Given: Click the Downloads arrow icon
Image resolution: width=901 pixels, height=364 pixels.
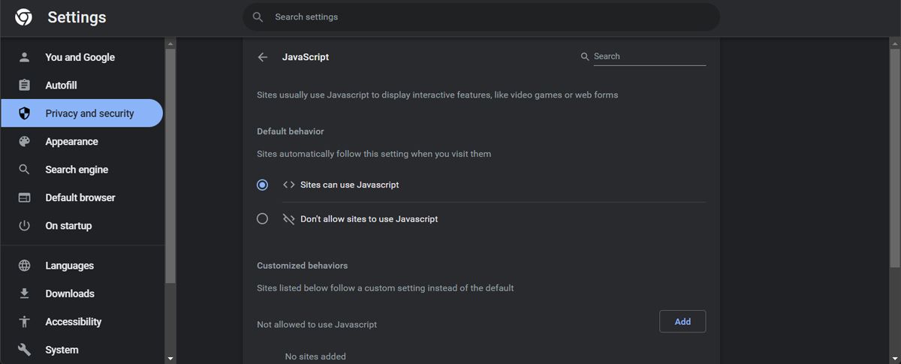Looking at the screenshot, I should tap(24, 293).
